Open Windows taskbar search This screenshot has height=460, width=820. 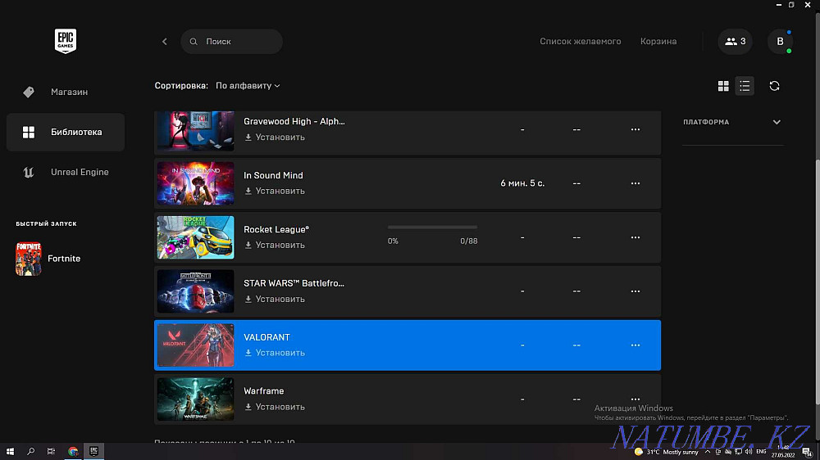click(x=30, y=451)
